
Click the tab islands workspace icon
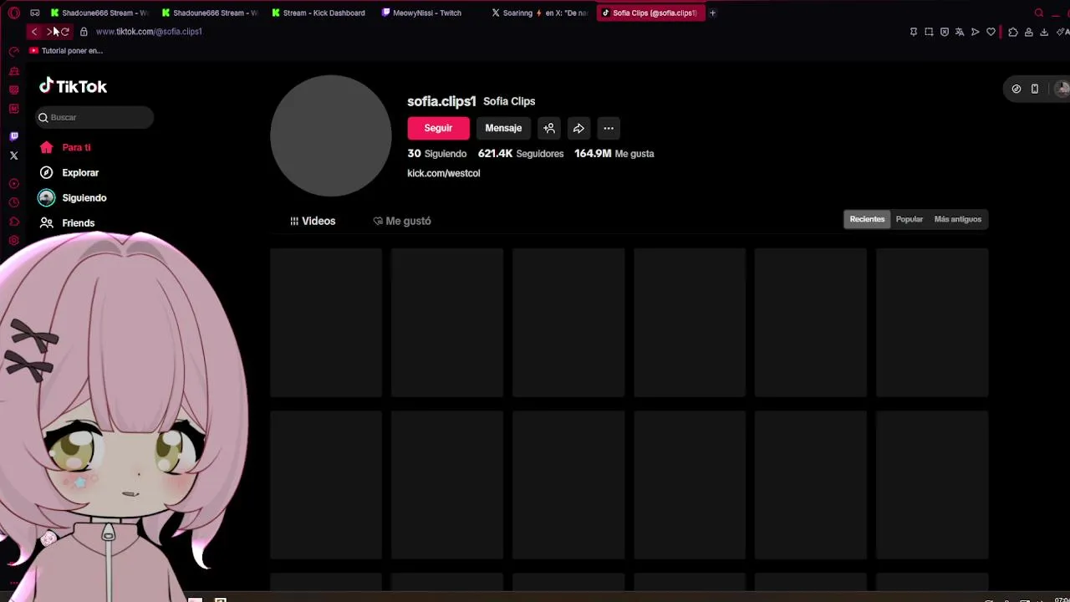coord(34,13)
